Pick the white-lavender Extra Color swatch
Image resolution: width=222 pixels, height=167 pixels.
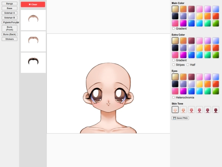click(192, 48)
